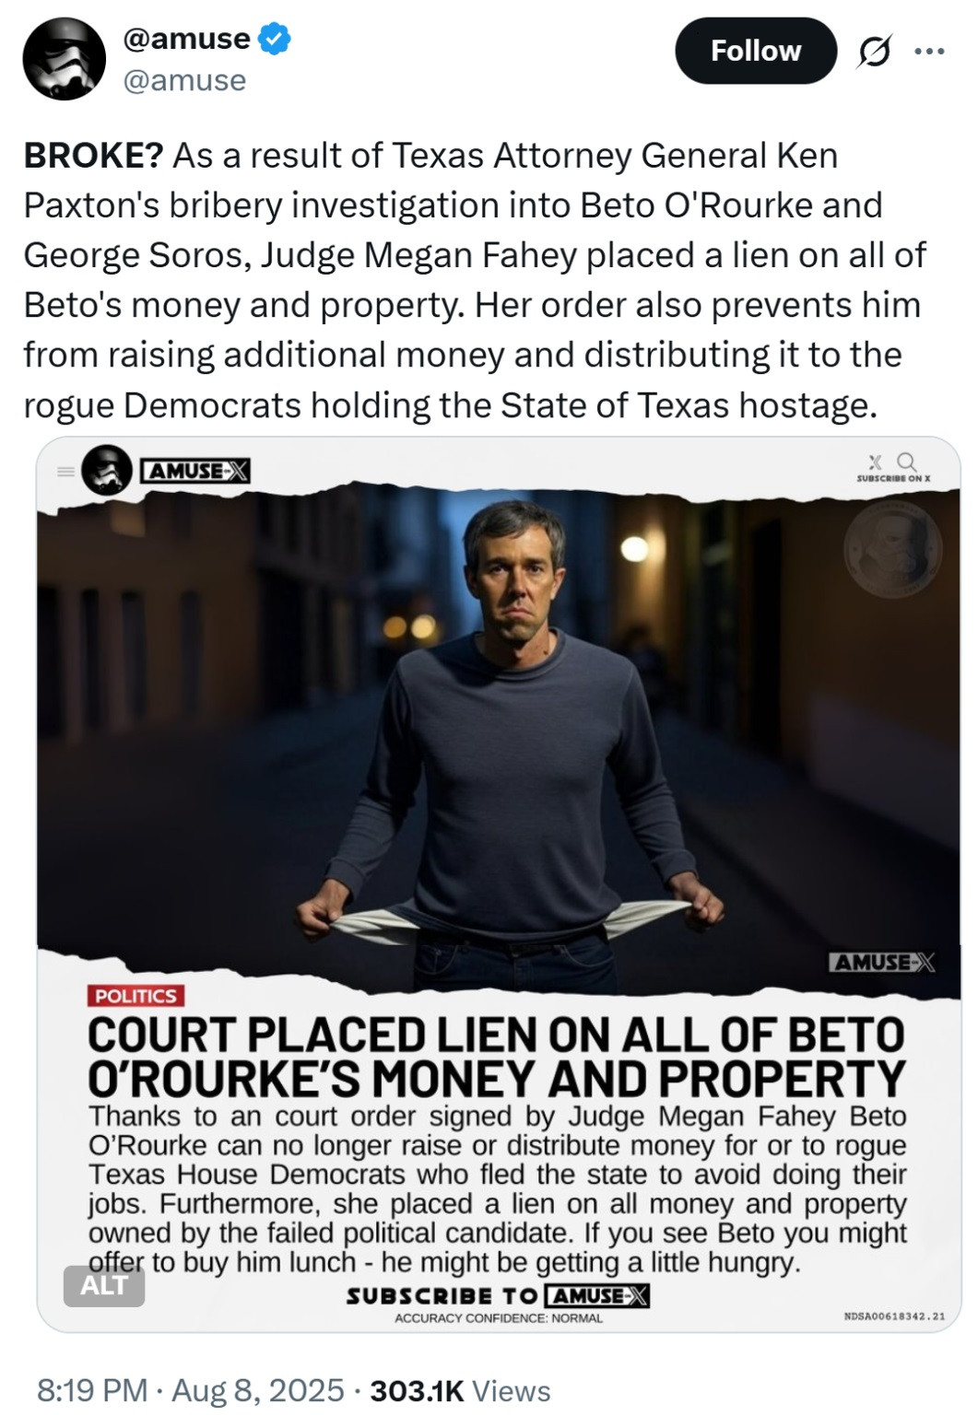Screen dimensions: 978x1415
Task: Show the ALT image description badge
Action: click(x=103, y=1285)
